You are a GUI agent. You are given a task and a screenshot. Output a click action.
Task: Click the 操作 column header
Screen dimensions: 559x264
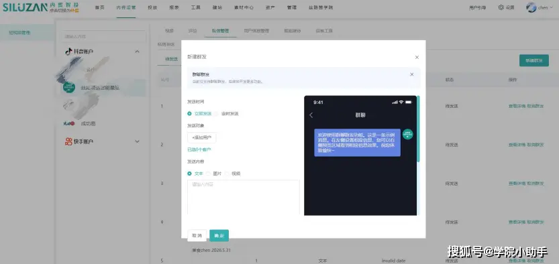513,80
